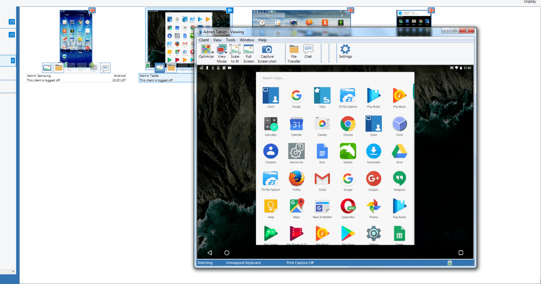Tap the Google+ app icon

374,179
